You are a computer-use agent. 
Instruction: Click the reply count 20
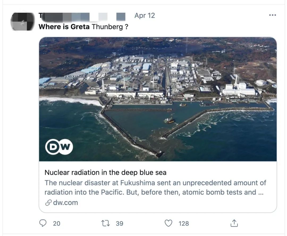pyautogui.click(x=57, y=224)
